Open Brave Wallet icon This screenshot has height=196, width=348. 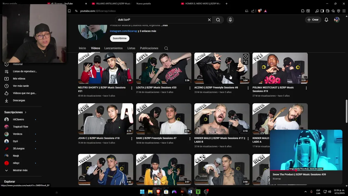click(328, 11)
